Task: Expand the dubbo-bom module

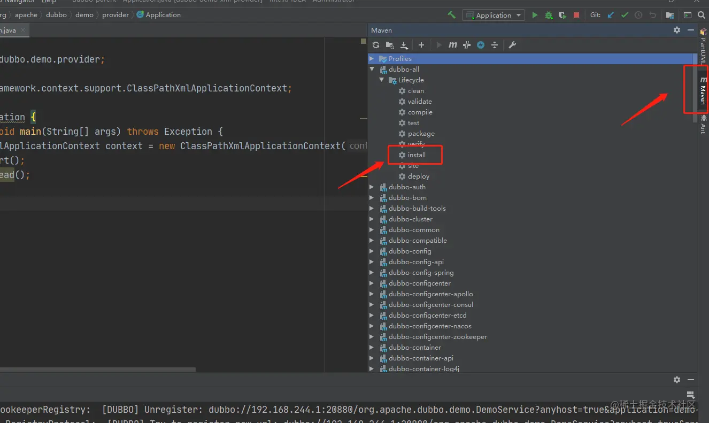Action: [x=372, y=197]
